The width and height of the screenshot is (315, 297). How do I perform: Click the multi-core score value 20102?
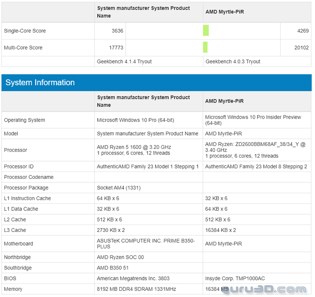[302, 48]
